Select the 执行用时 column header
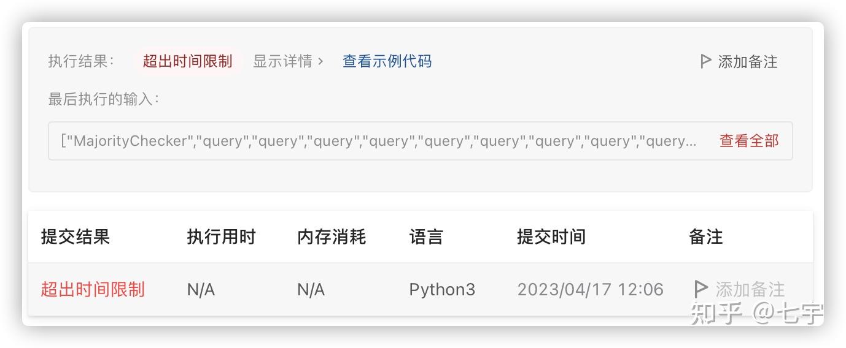Screen dimensions: 846x348 coord(221,237)
